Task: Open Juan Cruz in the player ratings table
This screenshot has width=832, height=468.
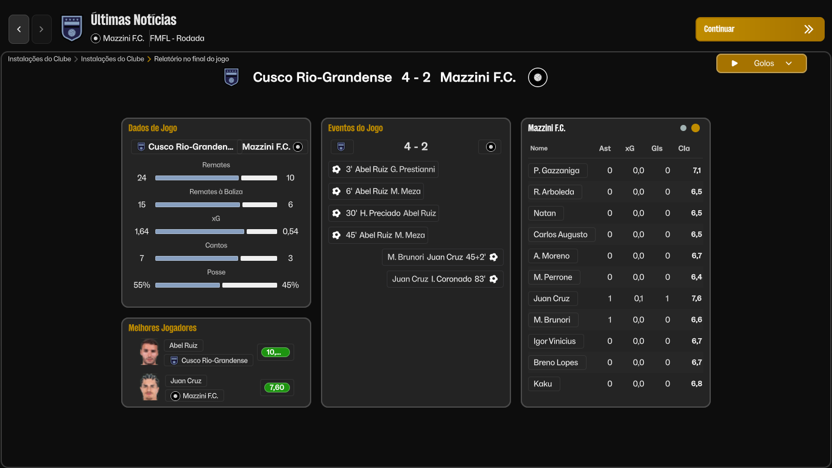Action: click(x=552, y=299)
